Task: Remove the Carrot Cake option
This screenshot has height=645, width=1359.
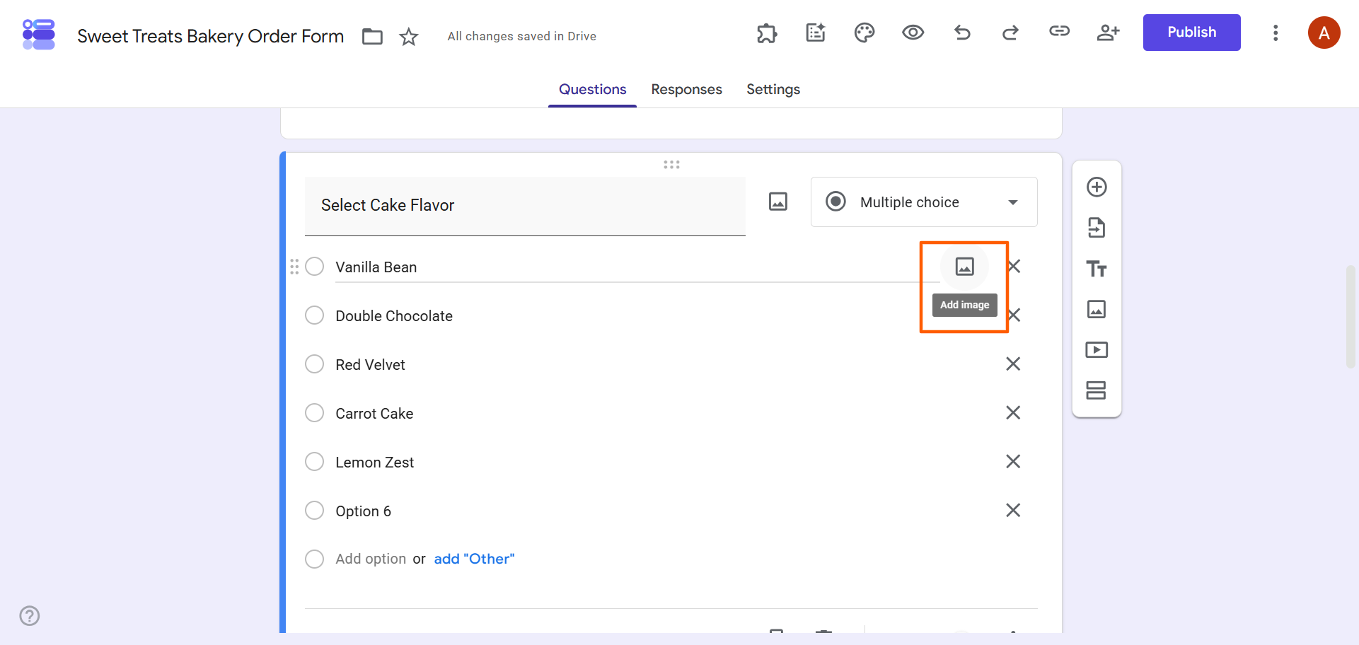Action: click(x=1013, y=412)
